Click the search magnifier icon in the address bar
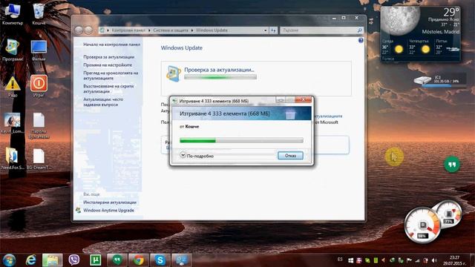The height and width of the screenshot is (267, 475). 359,30
